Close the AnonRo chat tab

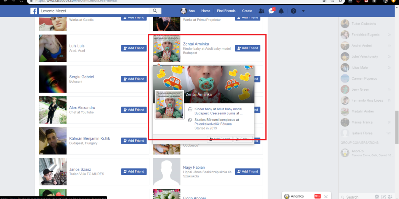[326, 196]
